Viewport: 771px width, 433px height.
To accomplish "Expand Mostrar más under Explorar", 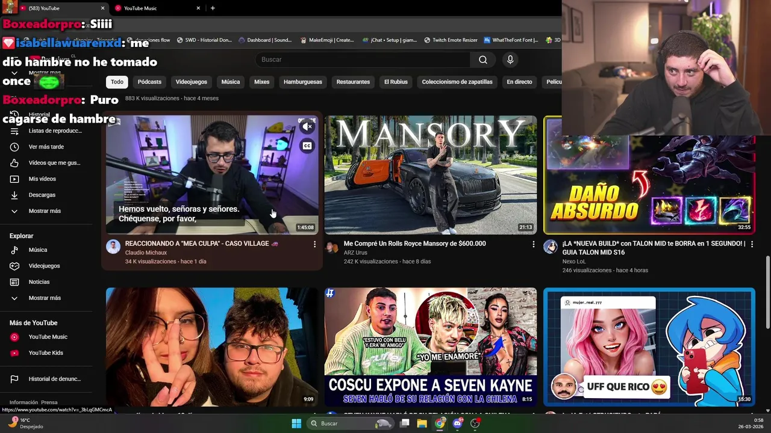I will (46, 298).
